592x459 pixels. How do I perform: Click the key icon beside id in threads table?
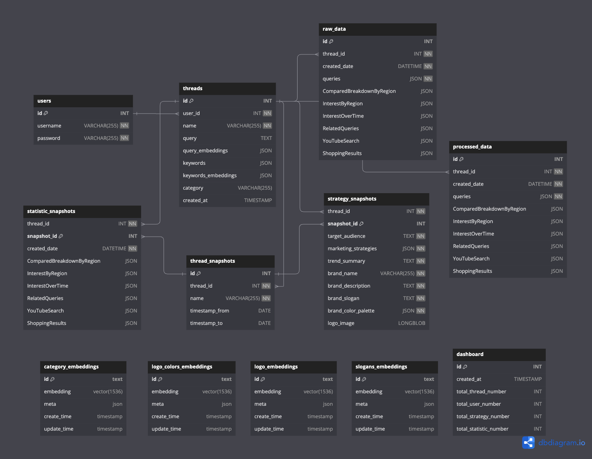tap(191, 101)
